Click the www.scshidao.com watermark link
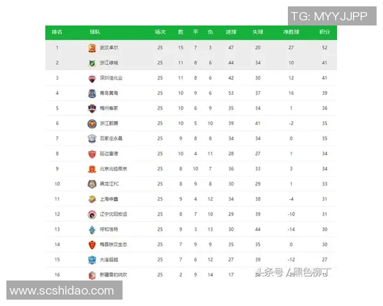Image resolution: width=383 pixels, height=306 pixels. (x=61, y=290)
